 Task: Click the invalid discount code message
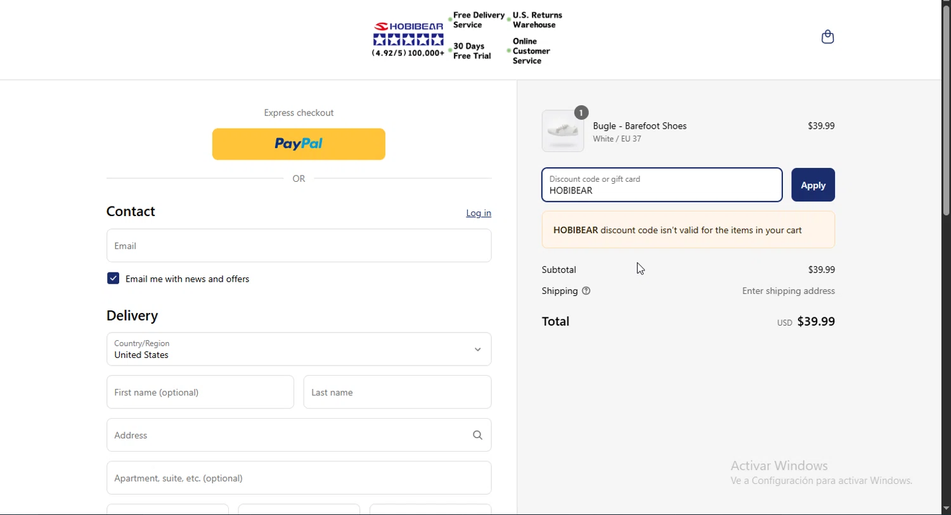[689, 230]
